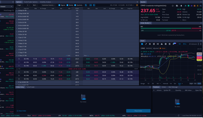The height and width of the screenshot is (118, 203).
Task: Expand the 21 Jan 28 (W) 100 expiration row
Action: click(x=17, y=82)
